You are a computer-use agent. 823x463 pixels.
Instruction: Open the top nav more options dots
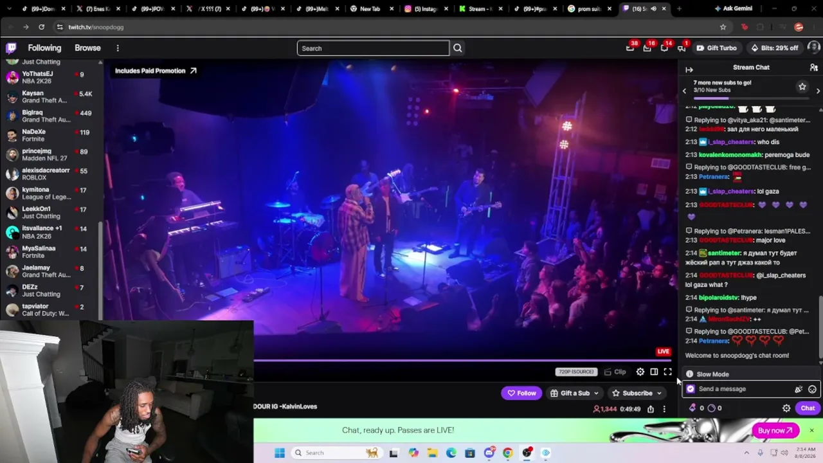(x=118, y=48)
